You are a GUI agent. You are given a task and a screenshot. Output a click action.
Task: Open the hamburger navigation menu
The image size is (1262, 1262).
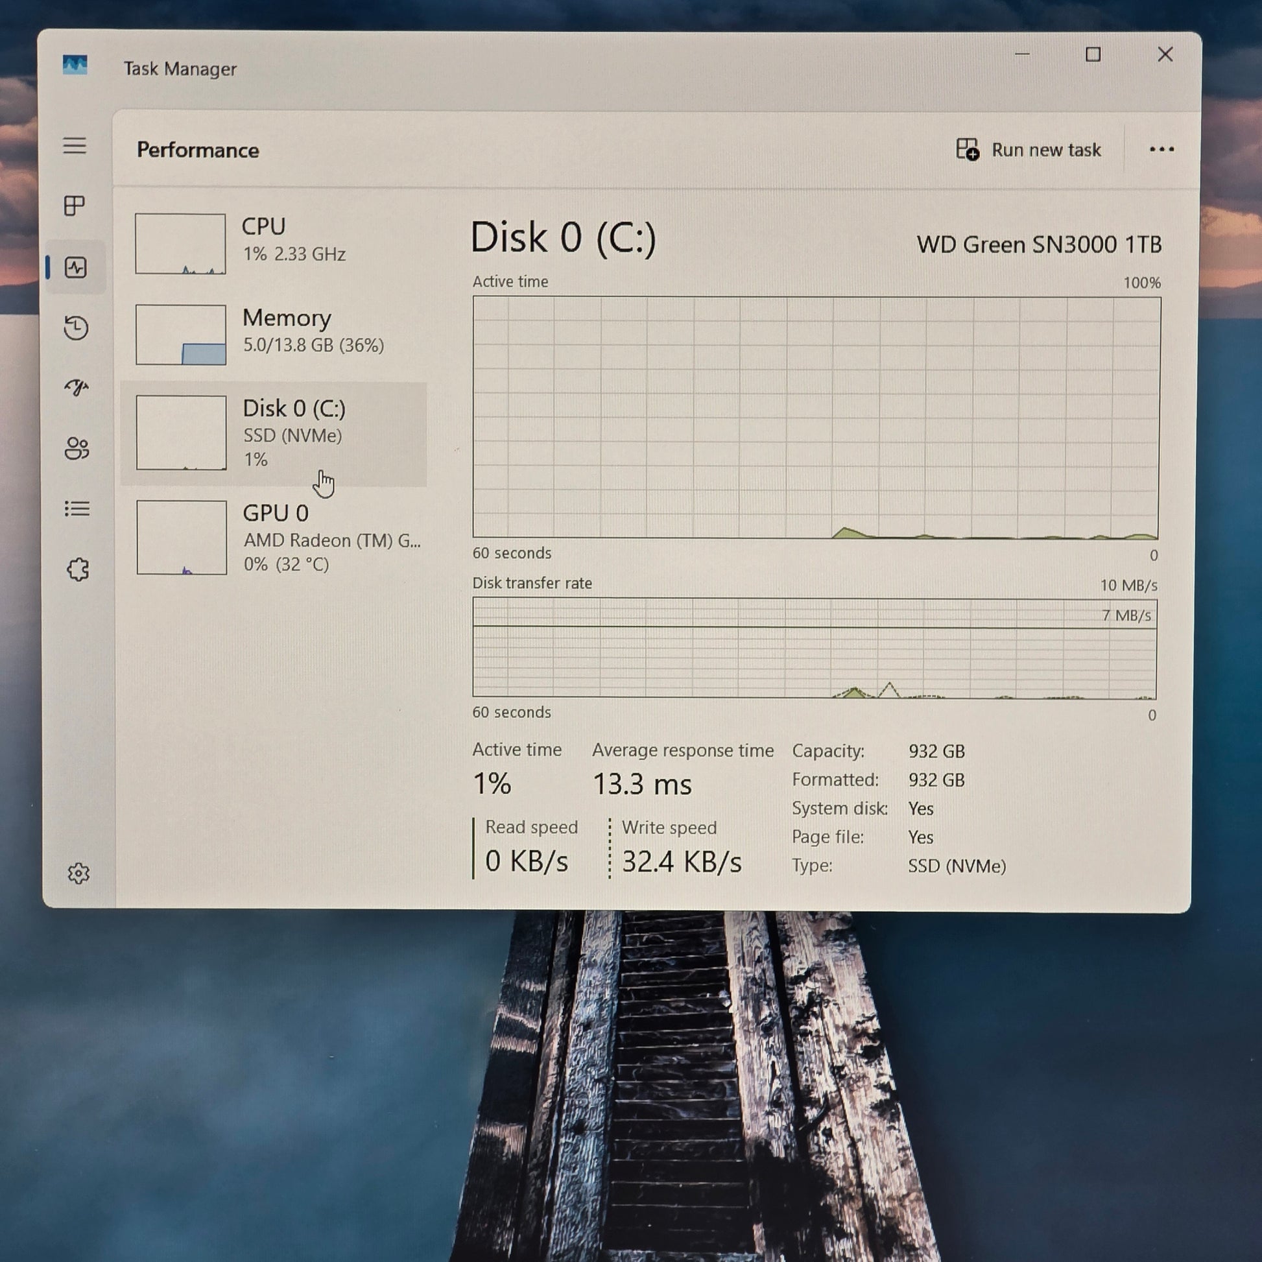(x=75, y=146)
